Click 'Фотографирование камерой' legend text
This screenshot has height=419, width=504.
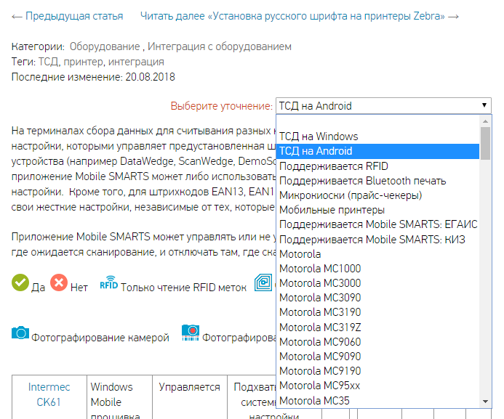click(x=100, y=338)
